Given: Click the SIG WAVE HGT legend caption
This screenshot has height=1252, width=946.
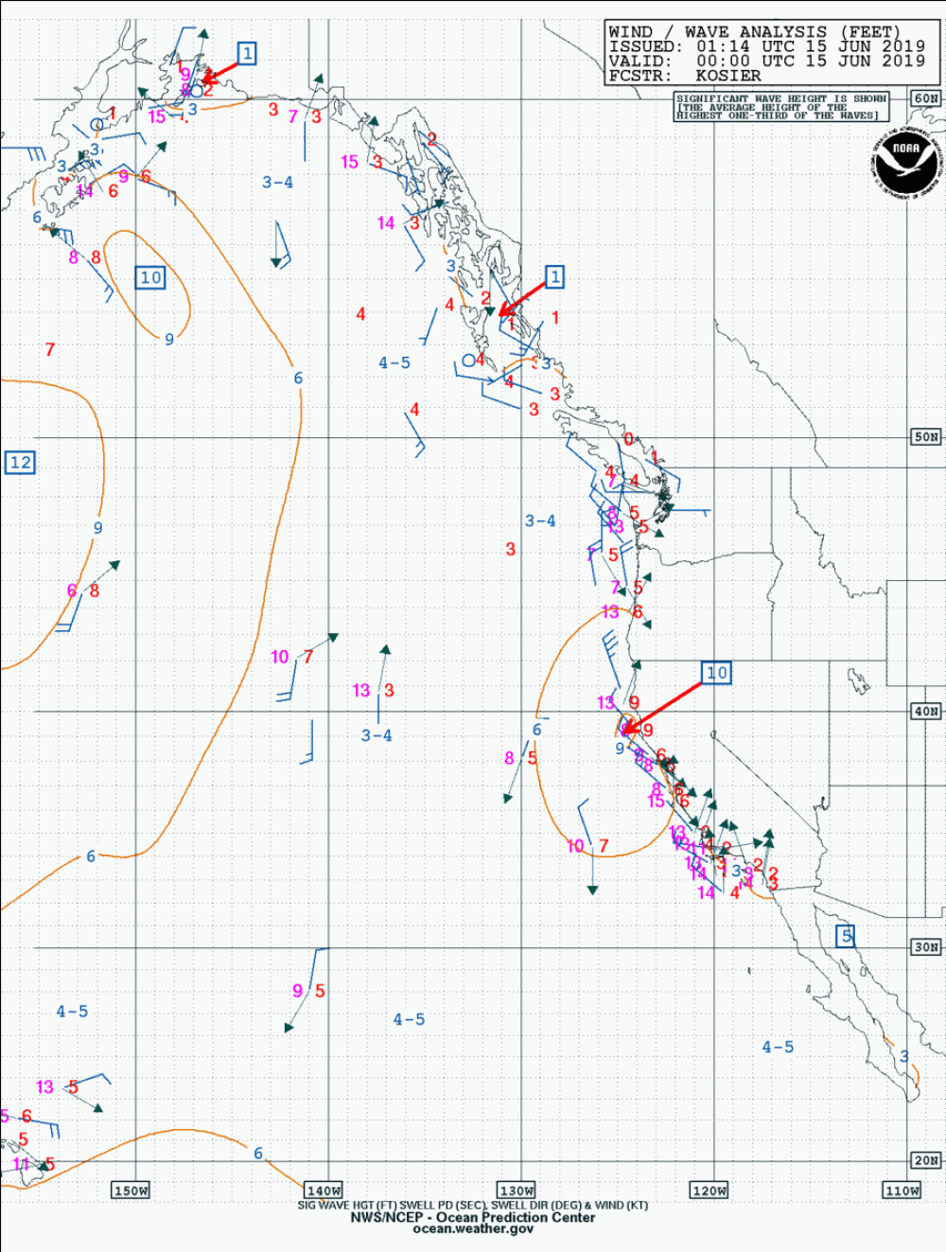Looking at the screenshot, I should click(473, 1205).
